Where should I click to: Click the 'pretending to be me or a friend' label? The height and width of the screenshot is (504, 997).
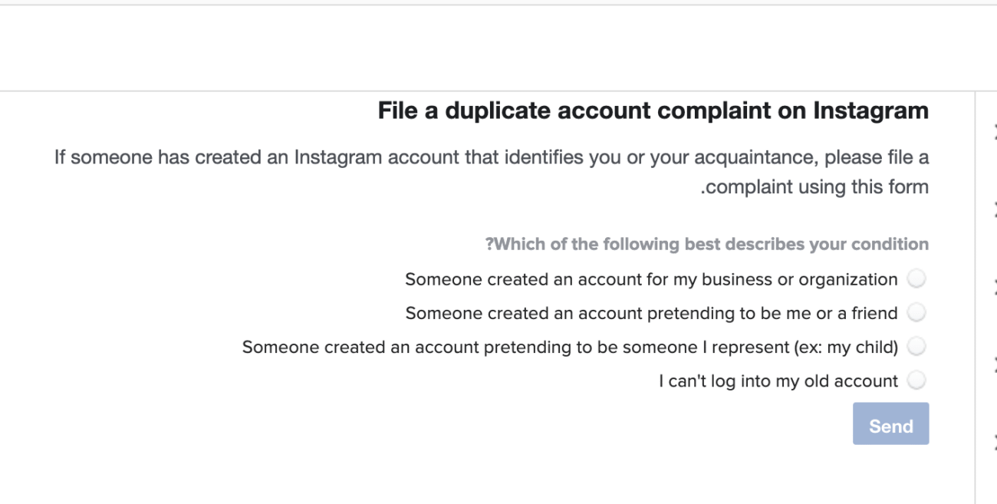tap(651, 313)
